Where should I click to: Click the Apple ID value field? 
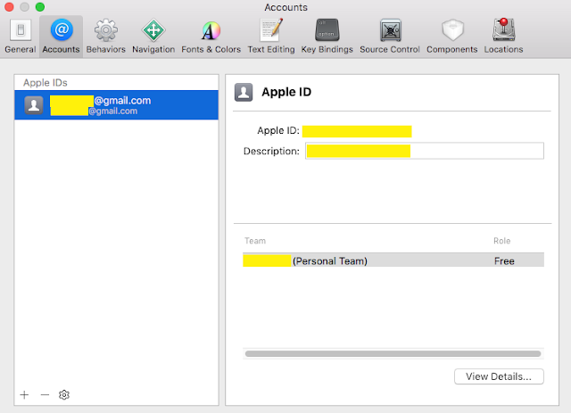coord(357,131)
